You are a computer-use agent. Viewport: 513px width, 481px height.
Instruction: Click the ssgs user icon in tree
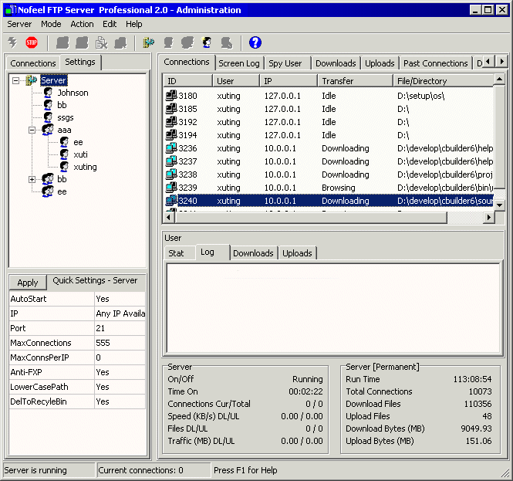point(48,117)
